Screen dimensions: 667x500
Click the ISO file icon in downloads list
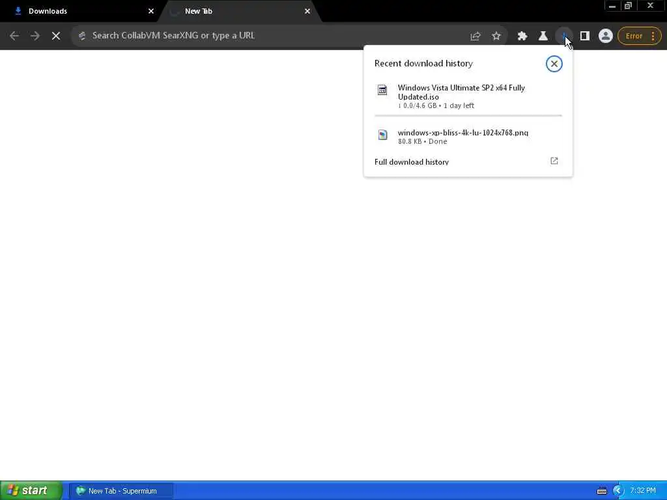click(x=382, y=90)
